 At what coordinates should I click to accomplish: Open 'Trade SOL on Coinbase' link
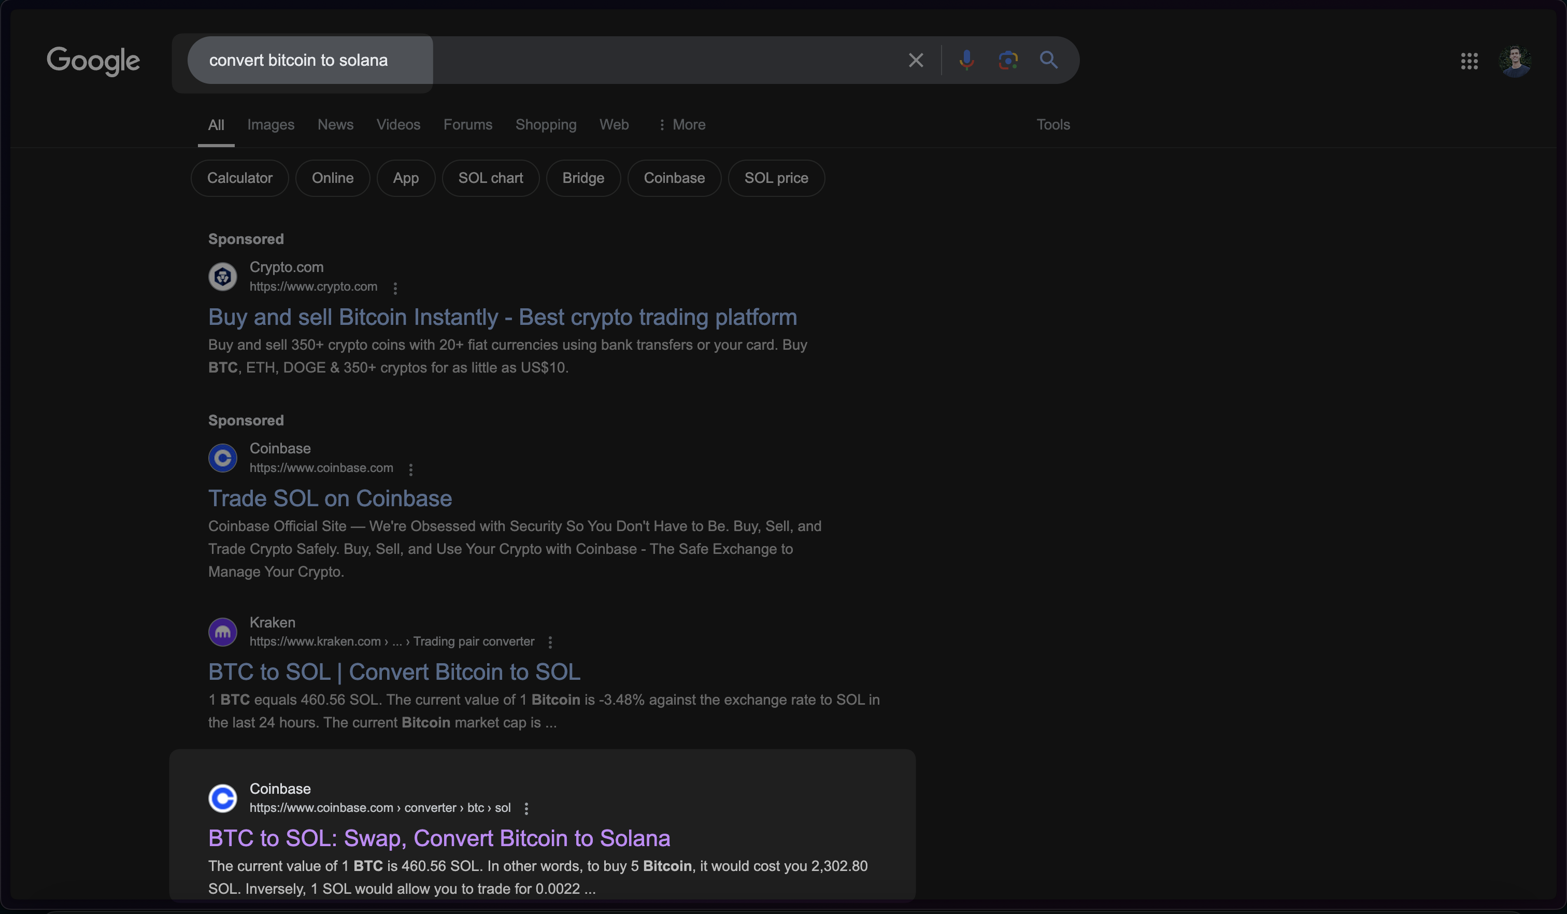point(330,498)
